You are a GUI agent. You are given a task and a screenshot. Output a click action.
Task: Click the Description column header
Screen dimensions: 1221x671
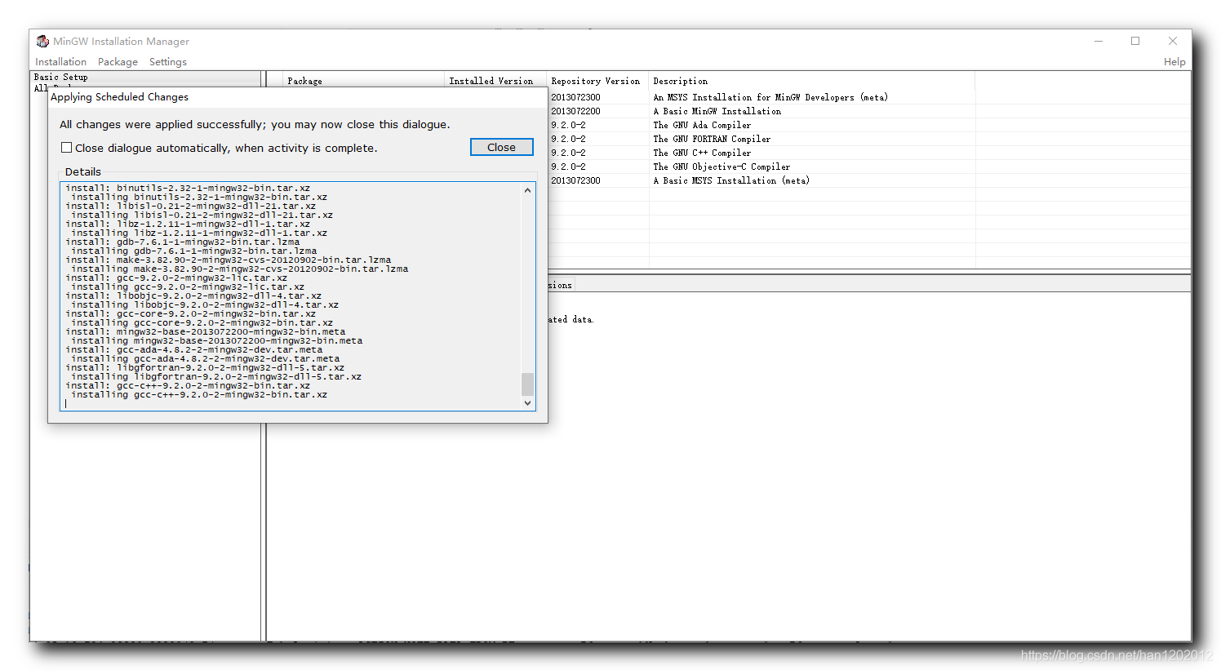coord(811,81)
